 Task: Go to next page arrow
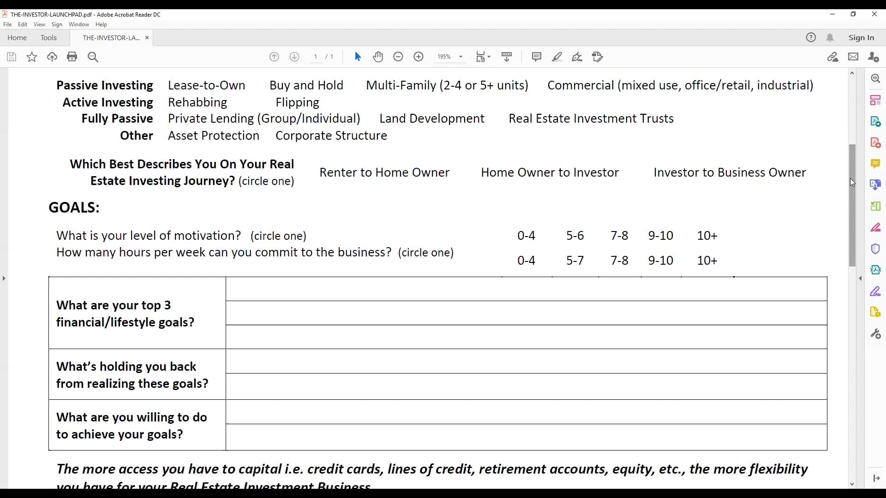pyautogui.click(x=294, y=57)
